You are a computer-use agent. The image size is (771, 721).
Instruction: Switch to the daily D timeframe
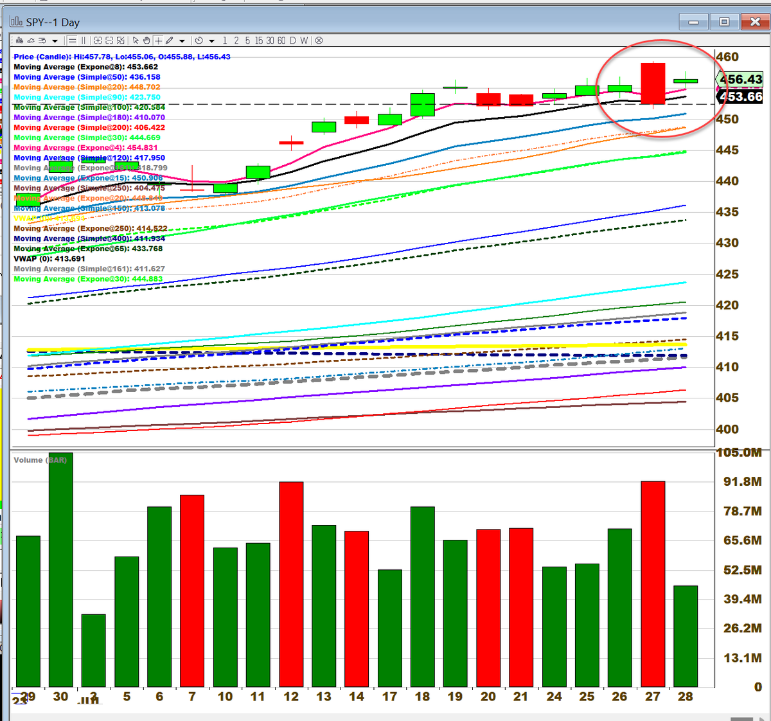tap(293, 40)
